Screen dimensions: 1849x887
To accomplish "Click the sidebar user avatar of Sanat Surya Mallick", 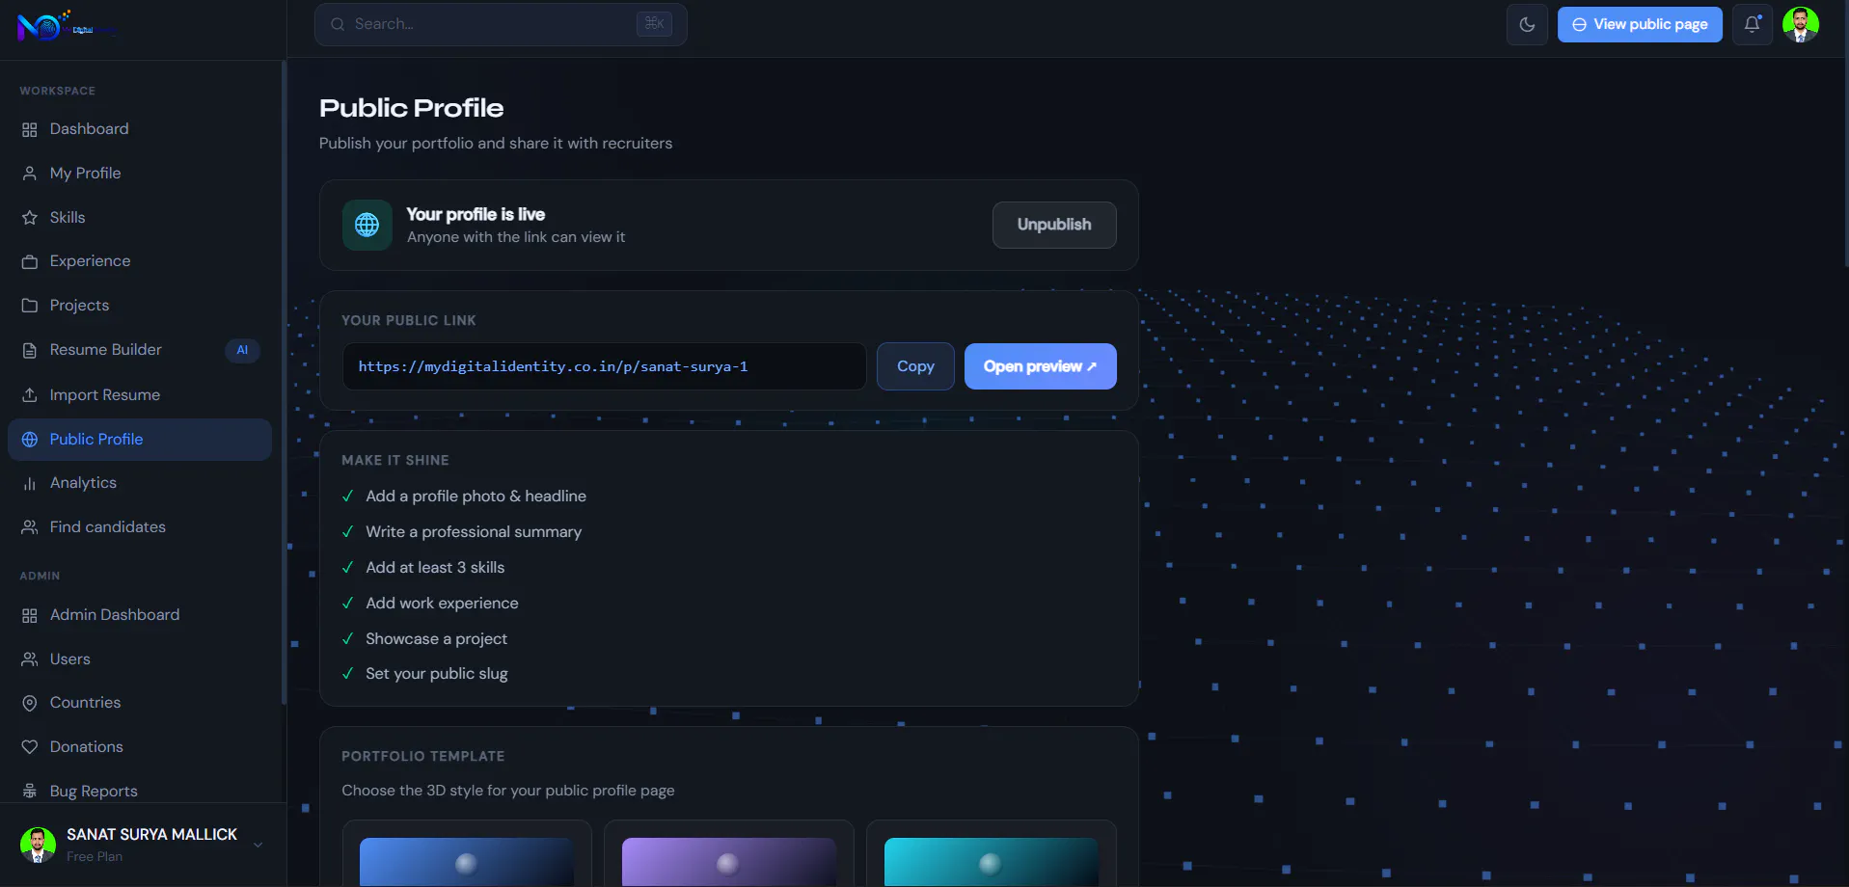I will [x=39, y=845].
